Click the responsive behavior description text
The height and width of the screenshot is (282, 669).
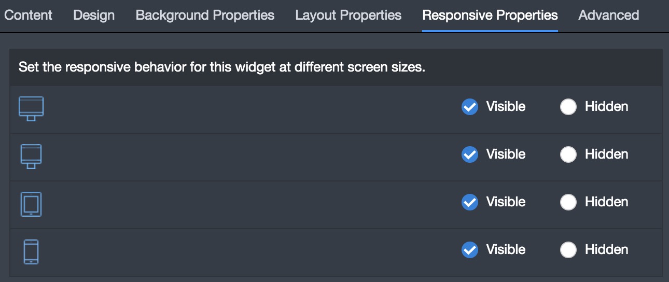(222, 67)
